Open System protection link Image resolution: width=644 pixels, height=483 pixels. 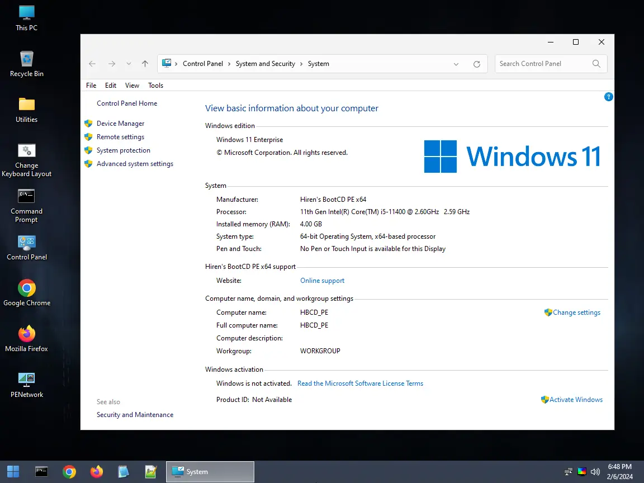(123, 150)
